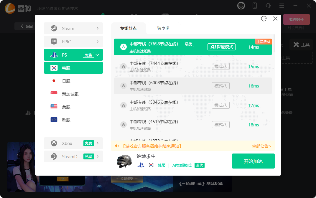Click the 绝地求生 helmet game icon
Viewport: 316px width, 198px height.
click(x=124, y=161)
